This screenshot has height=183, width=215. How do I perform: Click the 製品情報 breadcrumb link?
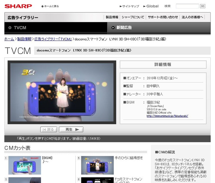[24, 39]
